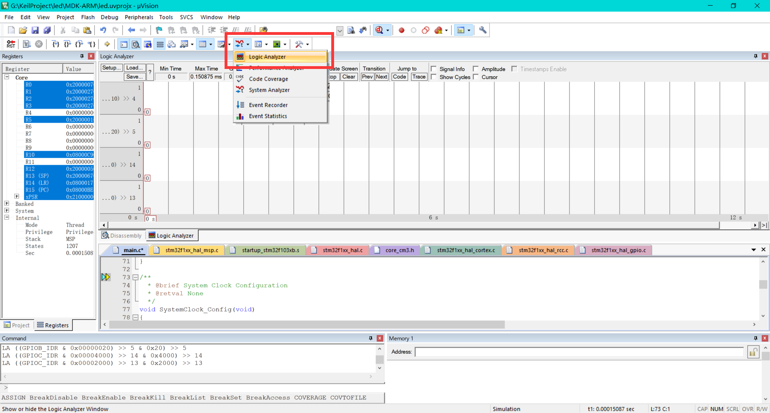Insert a bookmark with the flag icon

[159, 30]
